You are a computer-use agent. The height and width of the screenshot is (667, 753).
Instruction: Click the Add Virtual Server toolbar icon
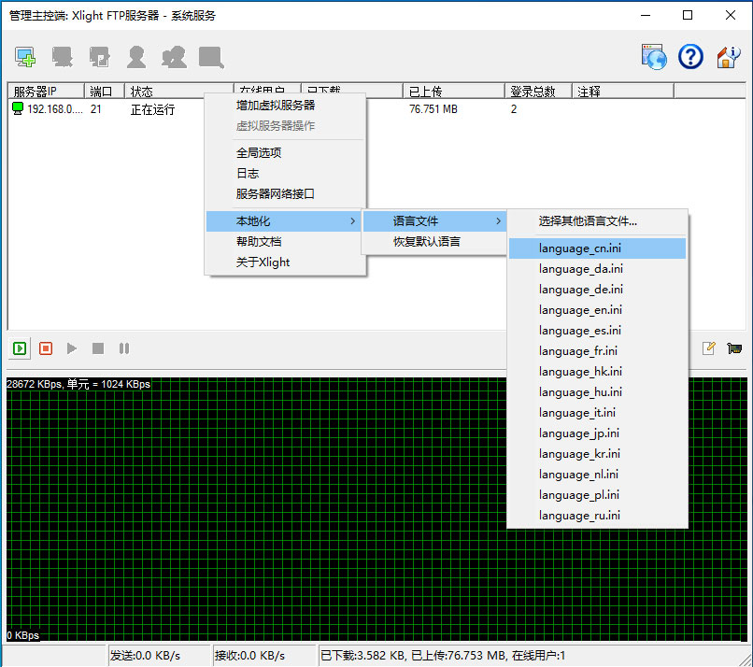(25, 57)
